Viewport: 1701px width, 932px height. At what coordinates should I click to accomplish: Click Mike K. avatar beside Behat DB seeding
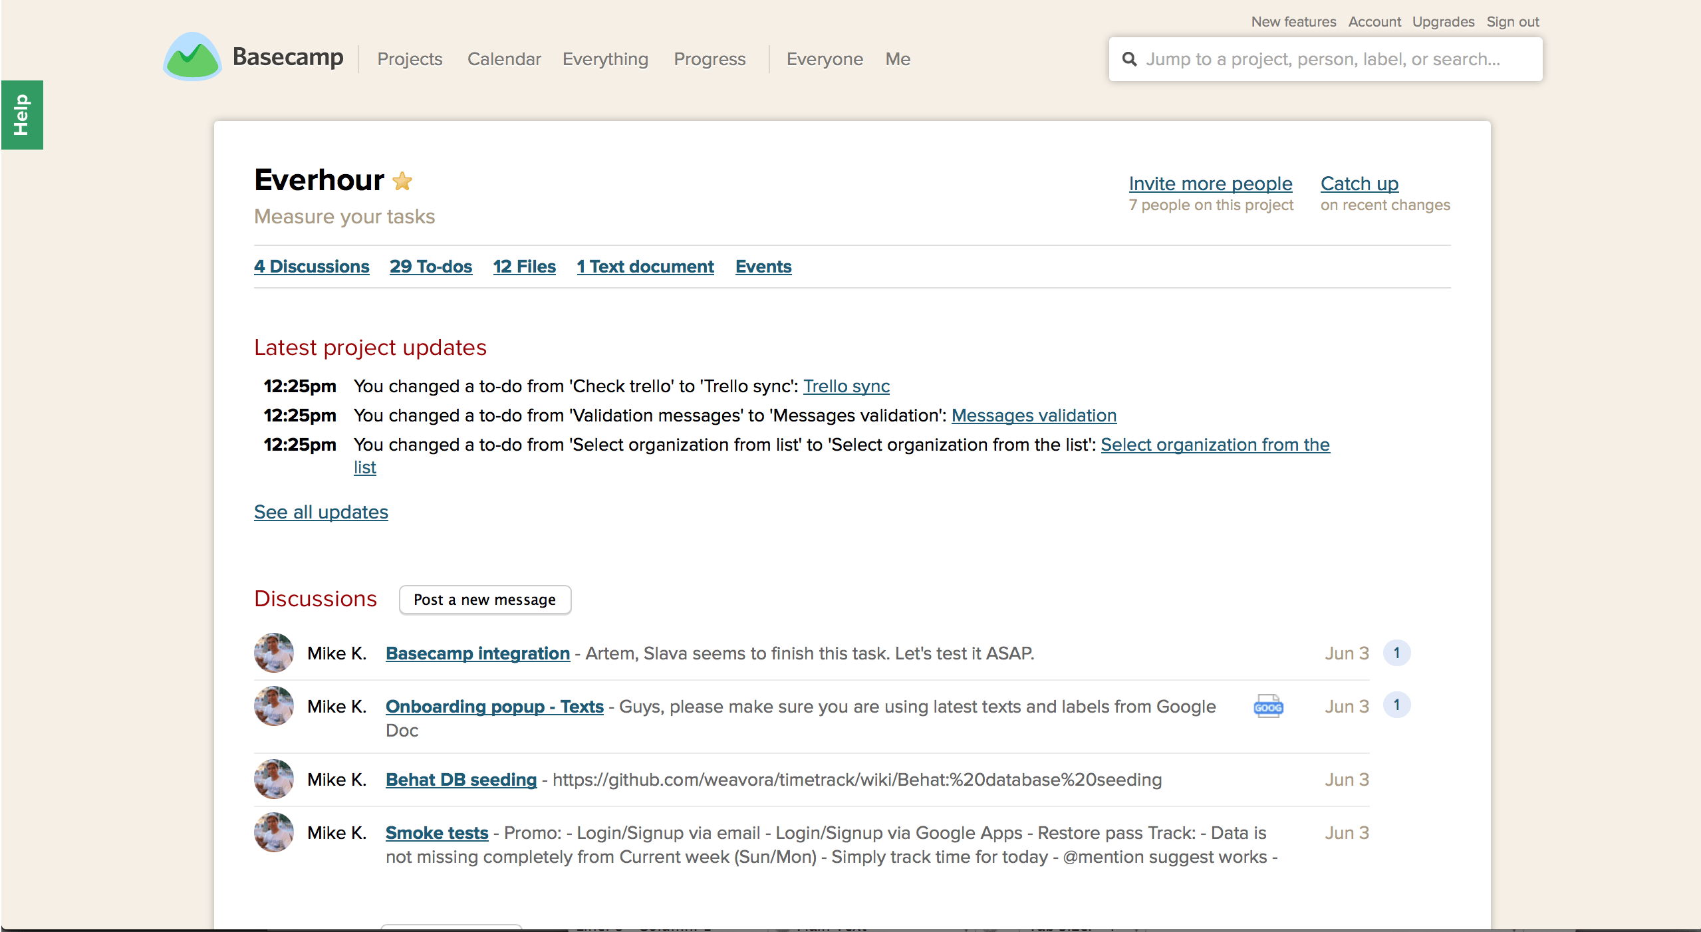point(274,779)
